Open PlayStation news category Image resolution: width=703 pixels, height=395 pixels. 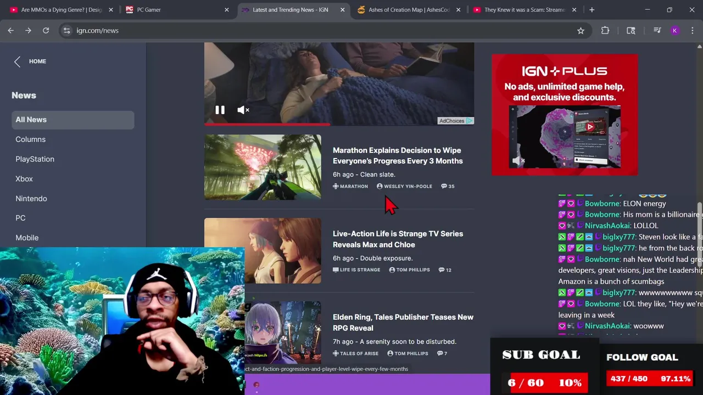pos(35,160)
